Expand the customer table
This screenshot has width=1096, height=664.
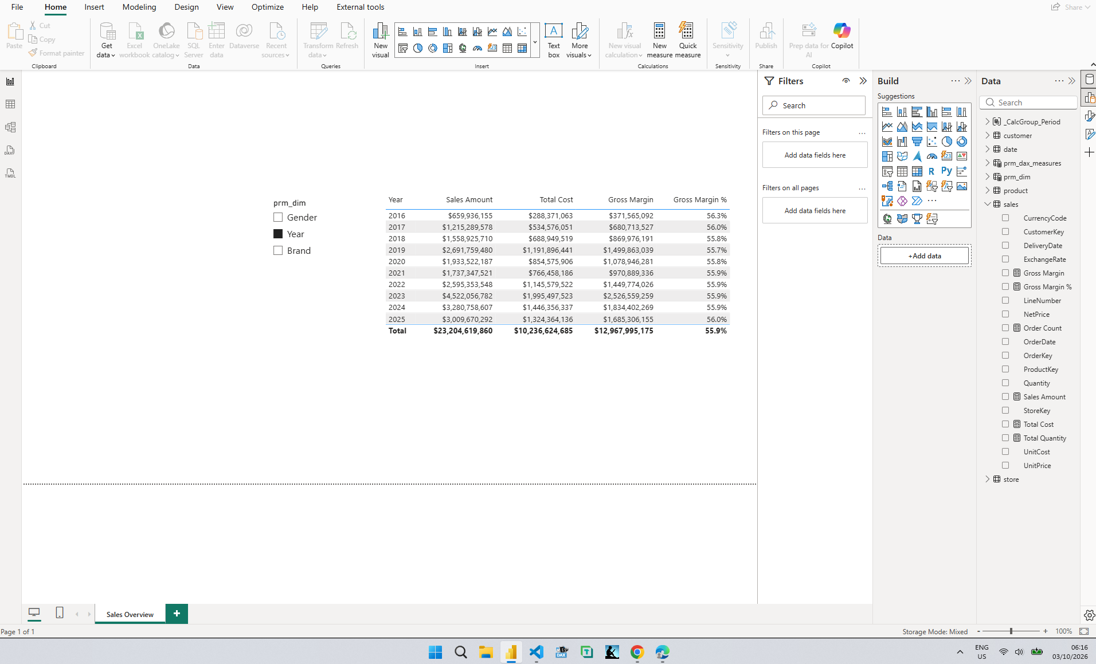(988, 136)
